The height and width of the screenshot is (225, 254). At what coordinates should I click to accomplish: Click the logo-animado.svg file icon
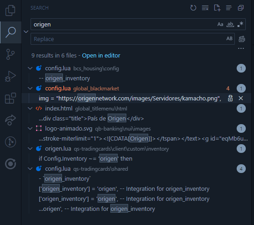39,129
